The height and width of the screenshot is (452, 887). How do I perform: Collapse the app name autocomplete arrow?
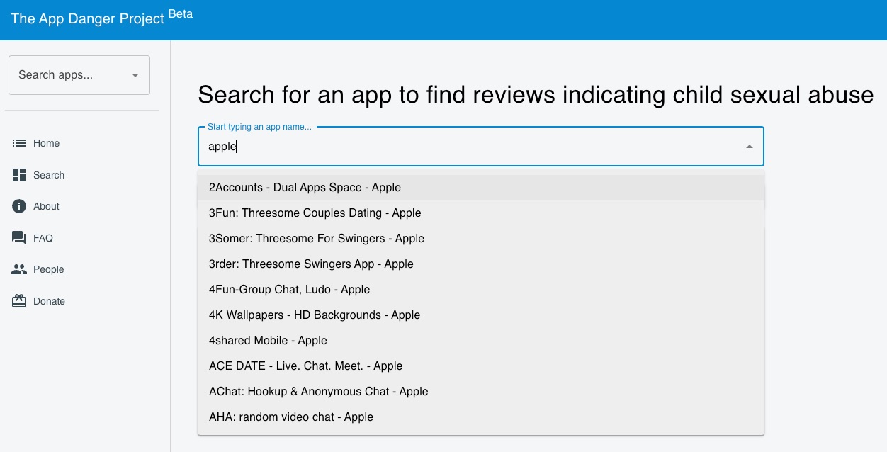pyautogui.click(x=749, y=147)
